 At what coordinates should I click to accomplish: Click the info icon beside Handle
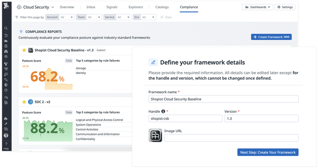[163, 112]
